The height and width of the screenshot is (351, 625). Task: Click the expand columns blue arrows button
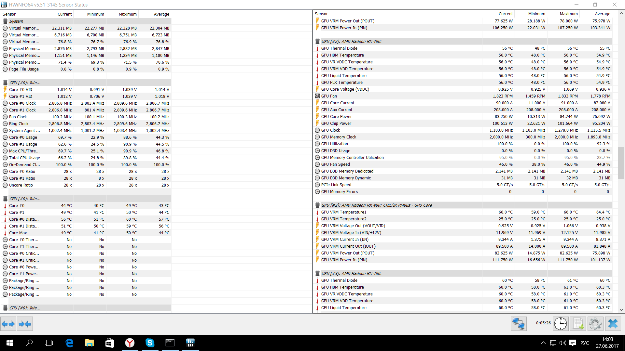click(x=8, y=324)
